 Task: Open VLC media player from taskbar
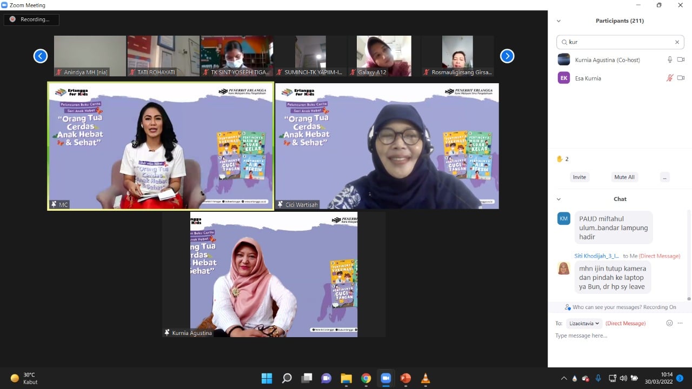tap(425, 378)
